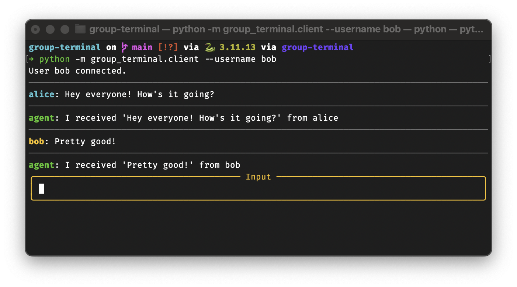Click agent's reply mentioning alice's message
The width and height of the screenshot is (517, 287).
(201, 118)
